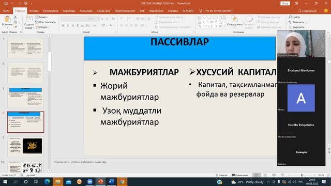Expand shapes gallery more arrow
Screen dimensions: 331x186
point(224,26)
